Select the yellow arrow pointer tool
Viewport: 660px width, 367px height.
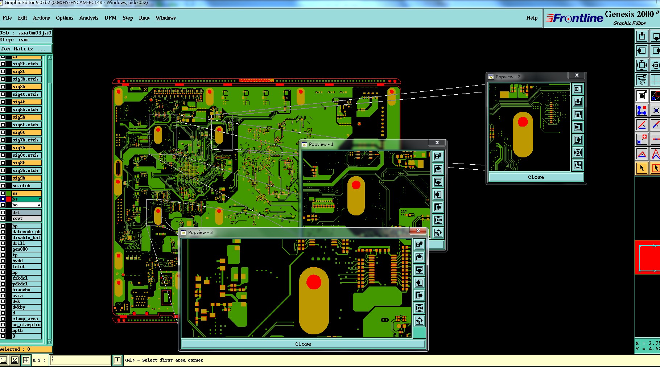coord(642,168)
